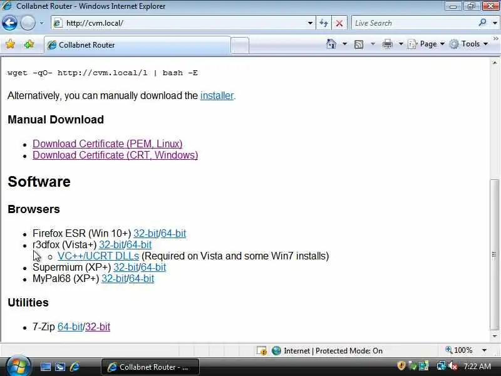
Task: Download 7-Zip 32-bit
Action: (x=98, y=326)
